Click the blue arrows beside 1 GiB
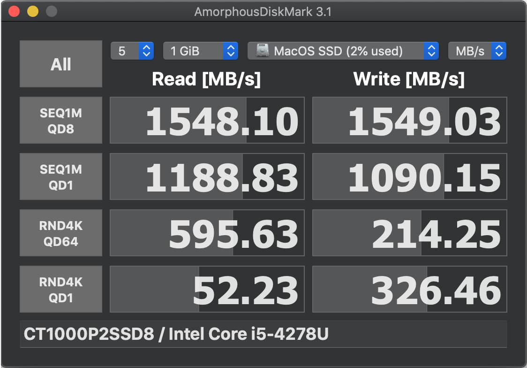This screenshot has width=527, height=368. coord(231,51)
